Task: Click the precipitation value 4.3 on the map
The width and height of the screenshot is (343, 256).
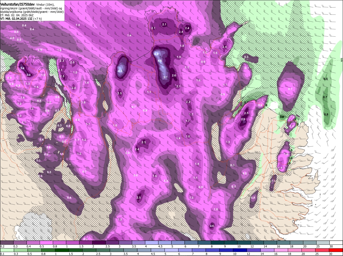Action: coord(120,71)
